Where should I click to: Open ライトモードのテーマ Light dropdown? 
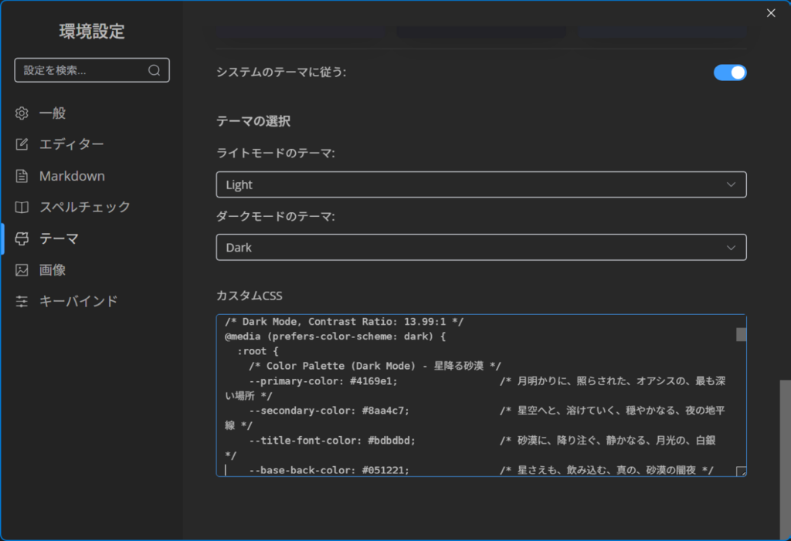coord(481,184)
